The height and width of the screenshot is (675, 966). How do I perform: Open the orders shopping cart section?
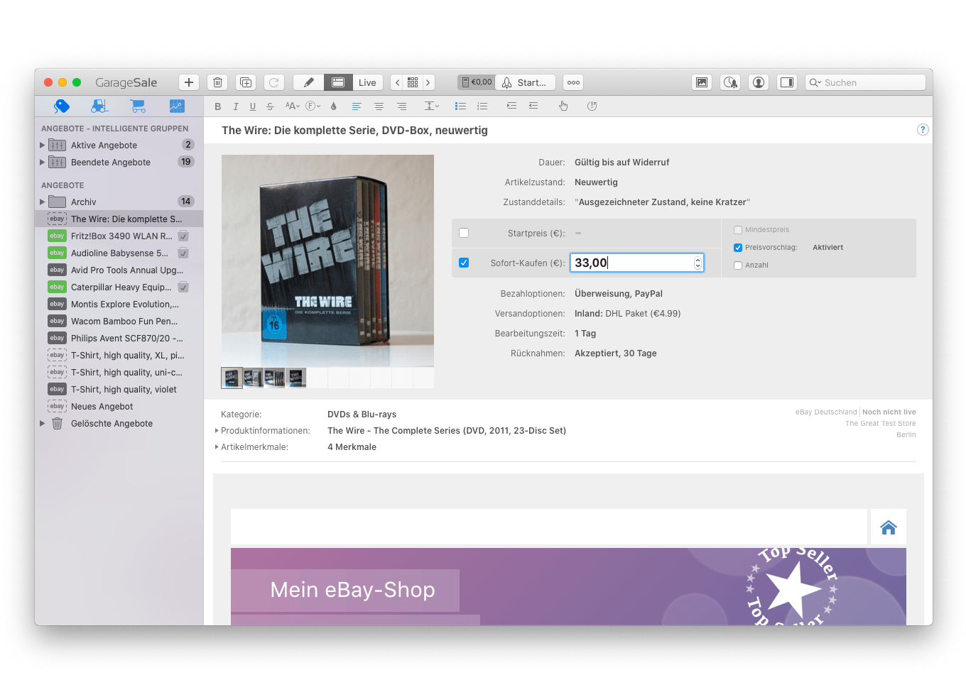138,106
